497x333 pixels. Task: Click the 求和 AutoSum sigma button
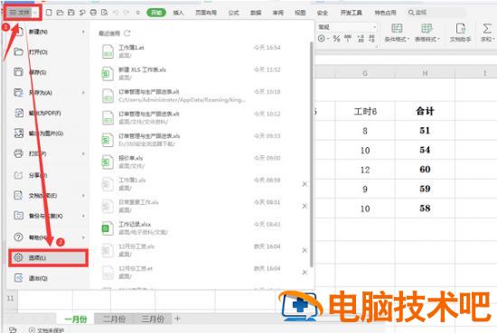tap(487, 32)
